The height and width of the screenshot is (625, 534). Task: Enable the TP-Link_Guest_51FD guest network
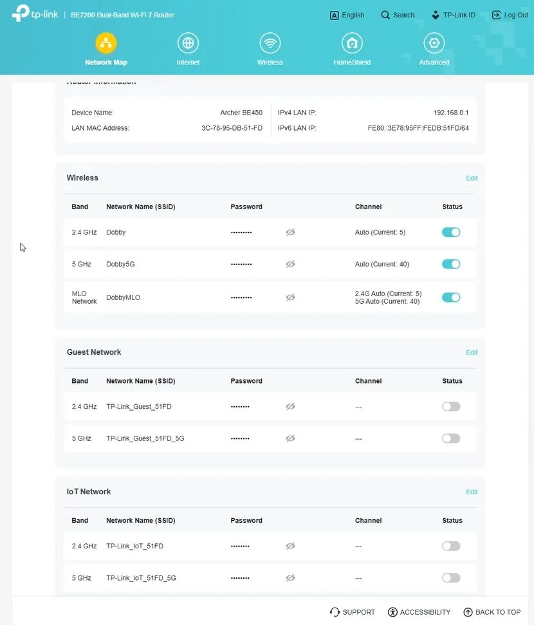(451, 407)
